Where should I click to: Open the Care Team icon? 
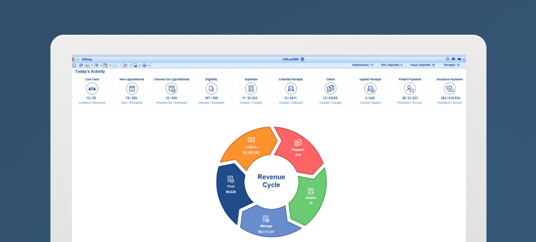tap(92, 89)
